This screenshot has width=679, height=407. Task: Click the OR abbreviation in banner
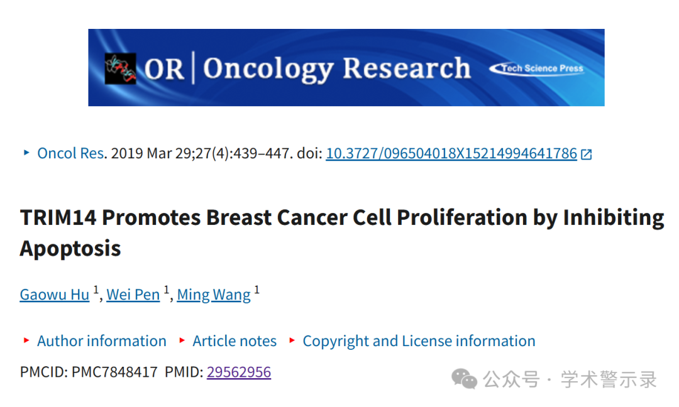click(163, 69)
